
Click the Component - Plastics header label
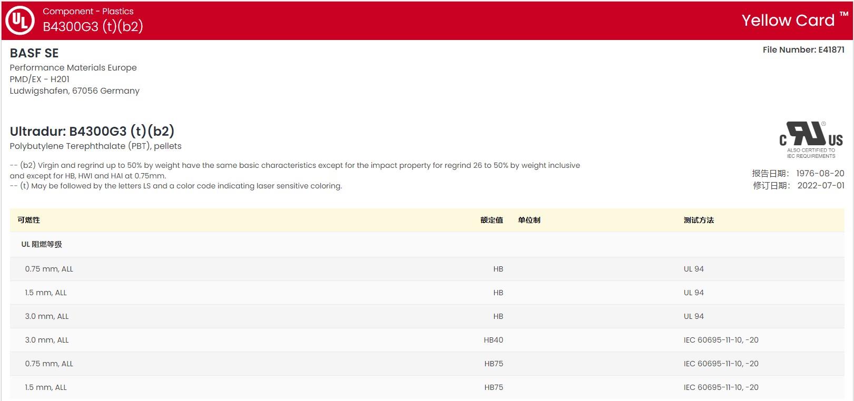click(x=88, y=11)
